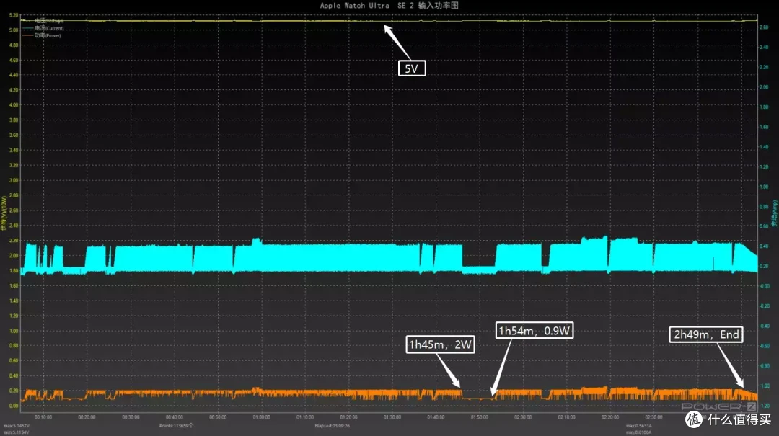The height and width of the screenshot is (436, 779).
Task: Click the max:0.5631A current statistic
Action: tap(639, 426)
